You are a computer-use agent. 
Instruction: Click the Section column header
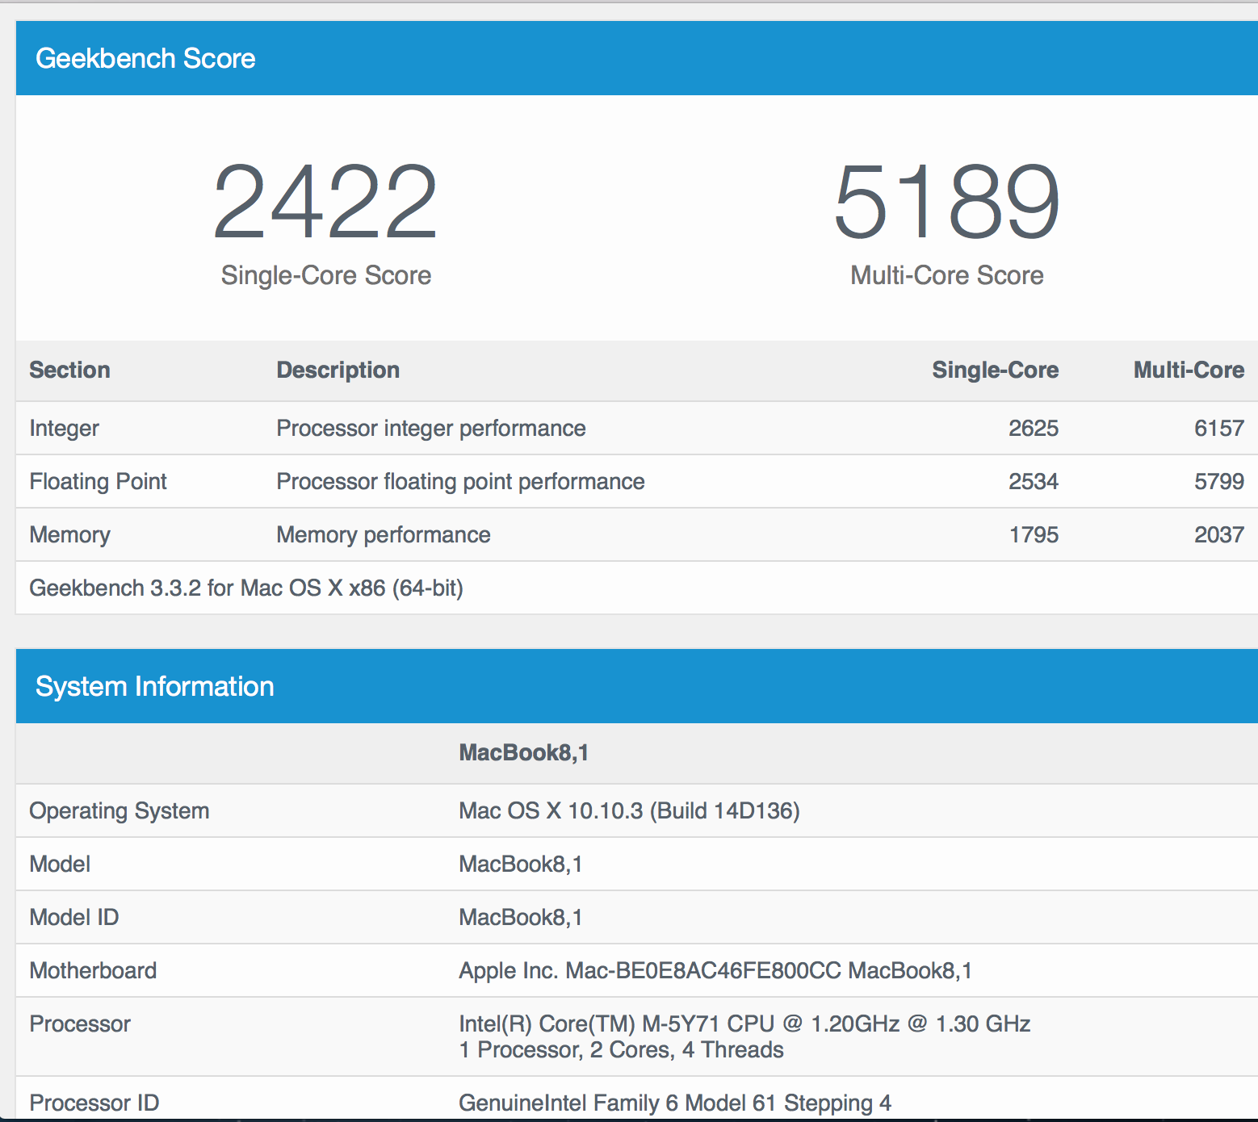[x=69, y=370]
